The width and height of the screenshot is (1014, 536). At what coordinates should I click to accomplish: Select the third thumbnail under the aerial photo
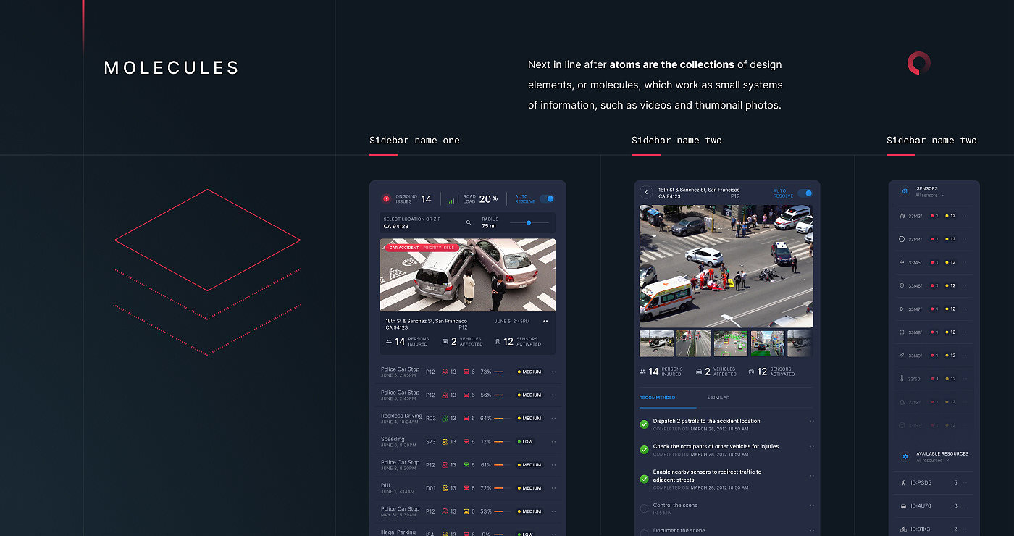(x=731, y=344)
